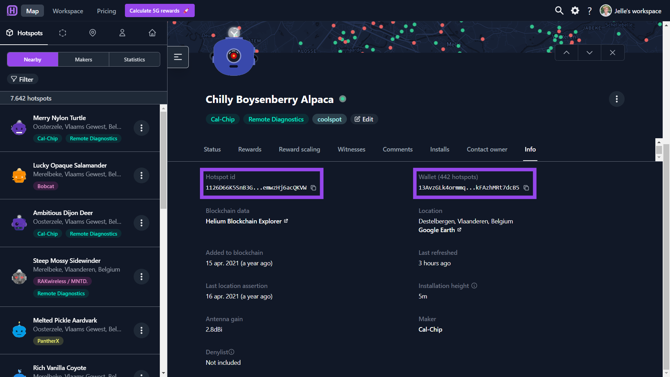Click the Lucky Opaque Salamander avatar icon
The width and height of the screenshot is (670, 377).
point(19,175)
